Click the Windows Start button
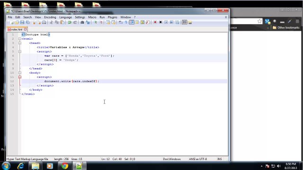This screenshot has width=303, height=170. pyautogui.click(x=6, y=166)
